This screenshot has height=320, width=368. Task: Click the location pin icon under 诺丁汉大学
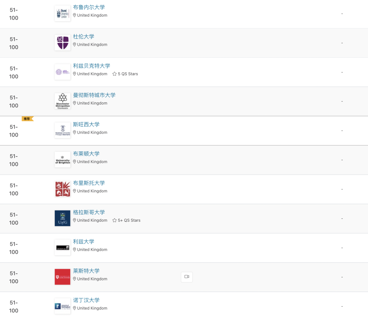click(x=74, y=308)
